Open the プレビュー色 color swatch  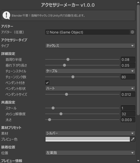click(87, 139)
